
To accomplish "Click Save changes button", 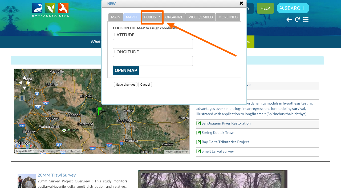I will click(x=126, y=85).
